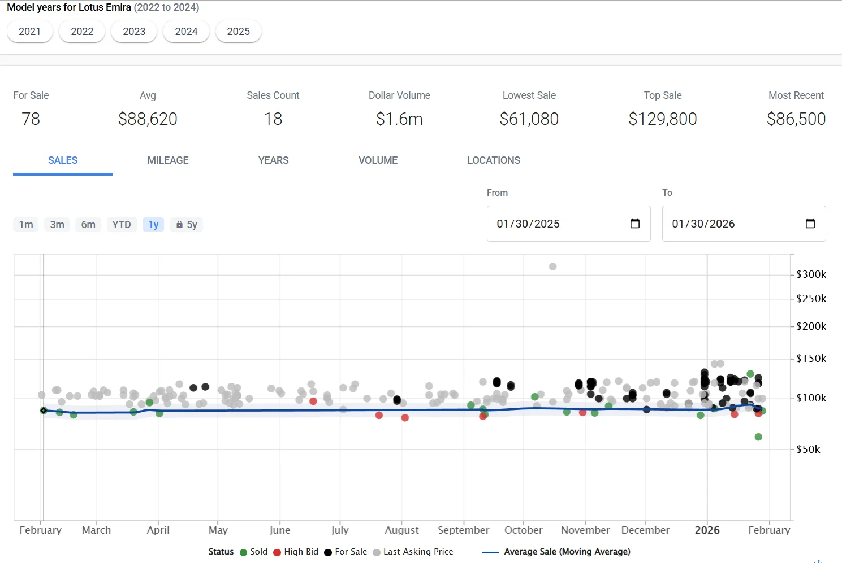The height and width of the screenshot is (563, 842).
Task: Click the gray outlier dot above $300k
Action: click(x=552, y=267)
